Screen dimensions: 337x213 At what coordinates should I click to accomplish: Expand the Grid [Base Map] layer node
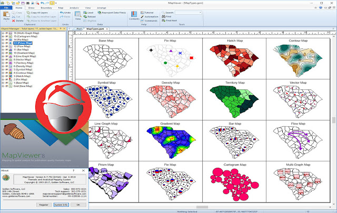3,86
